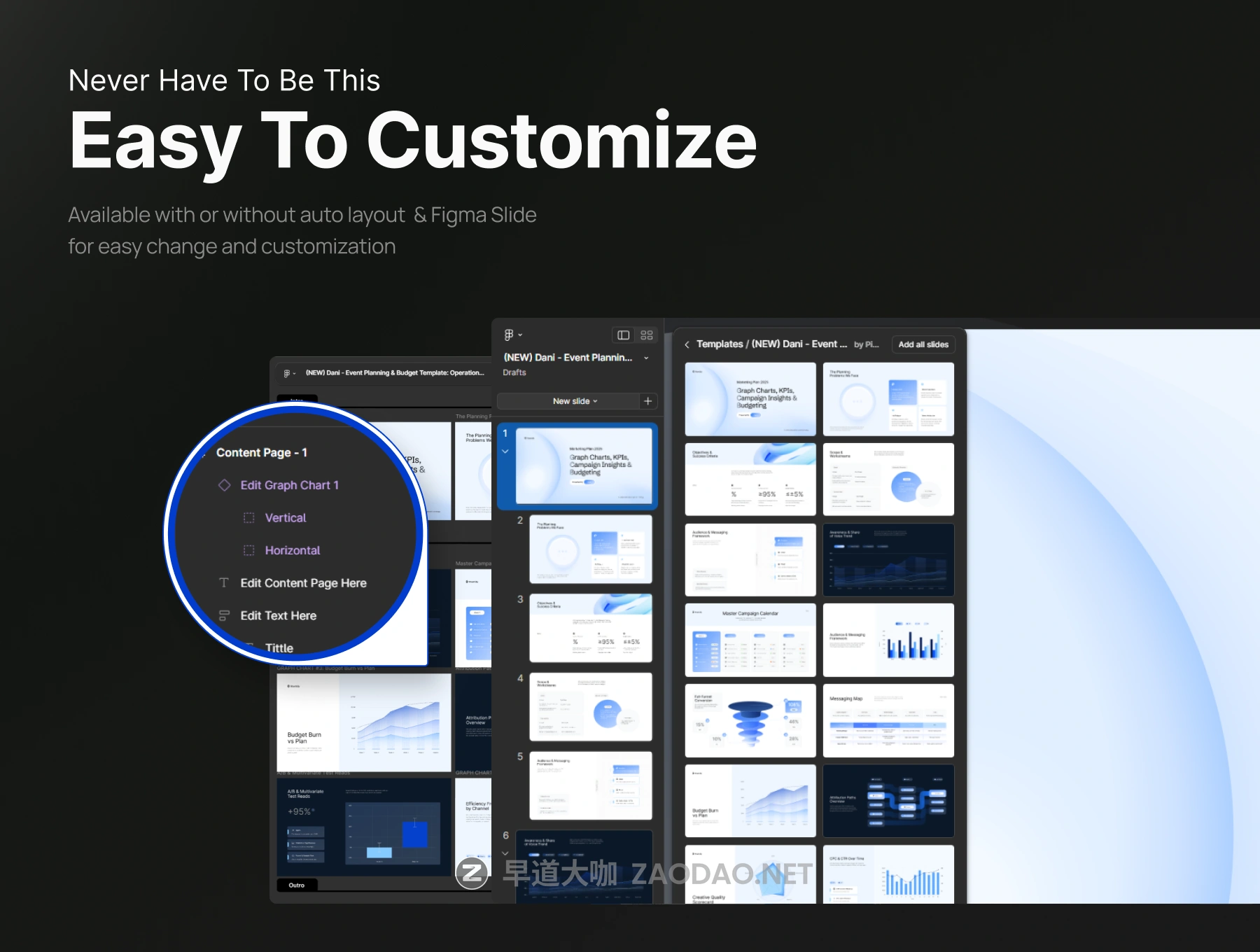Click the Figma logo in the left file window
The width and height of the screenshot is (1260, 952).
288,373
